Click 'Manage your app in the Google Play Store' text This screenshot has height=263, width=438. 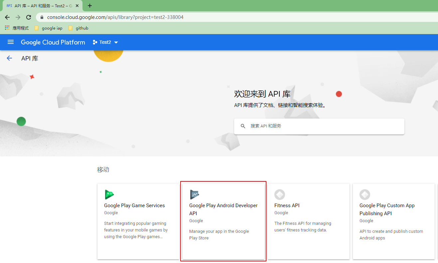pos(219,235)
